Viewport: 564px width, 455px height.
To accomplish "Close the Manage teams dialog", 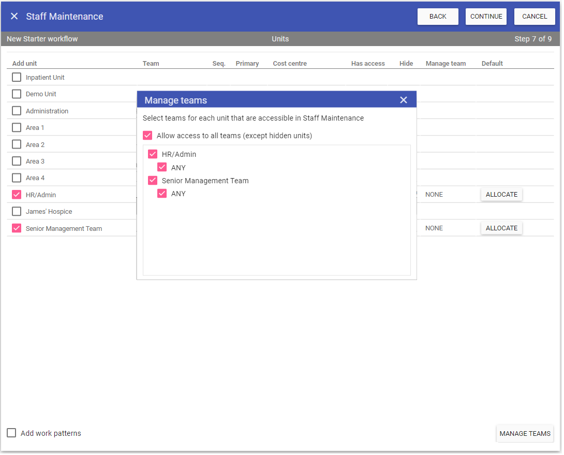I will (x=404, y=100).
